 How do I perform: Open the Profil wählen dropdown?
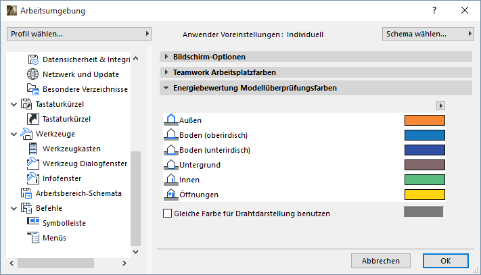[78, 34]
